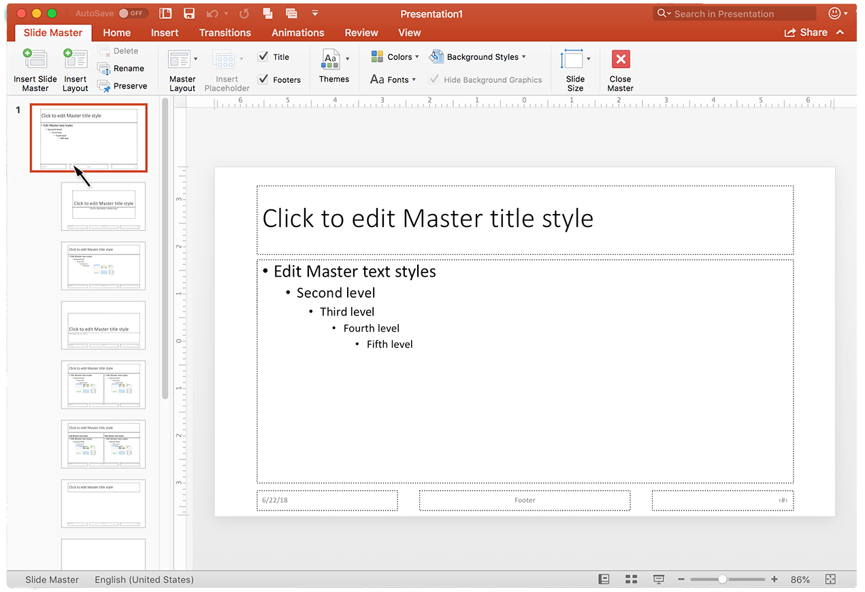Open the Transitions tab
The image size is (865, 592).
tap(225, 33)
